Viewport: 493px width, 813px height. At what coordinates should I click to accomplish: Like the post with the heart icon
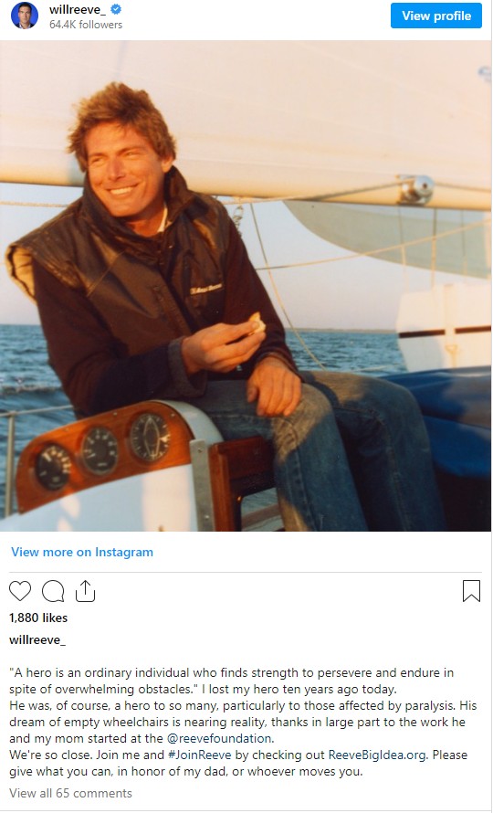pyautogui.click(x=20, y=591)
